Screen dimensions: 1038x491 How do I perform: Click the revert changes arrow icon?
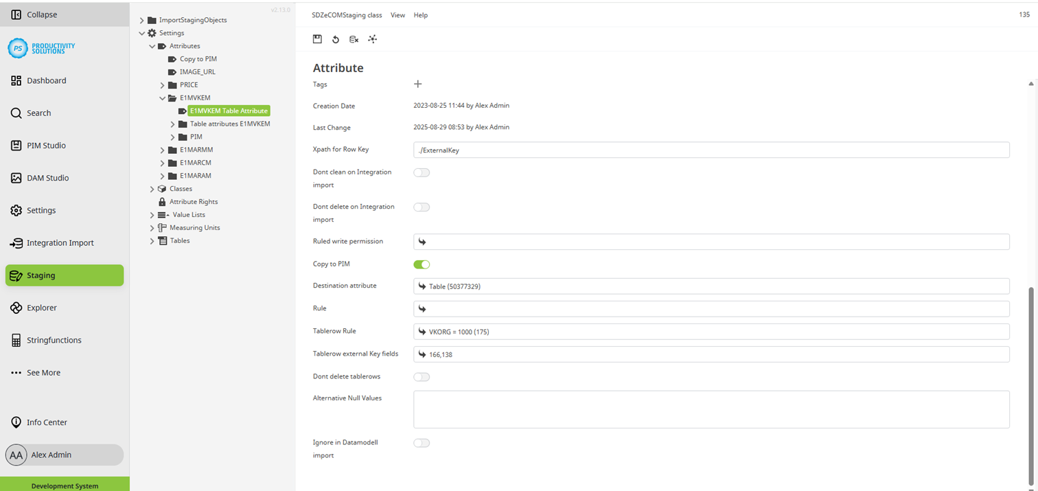(336, 39)
